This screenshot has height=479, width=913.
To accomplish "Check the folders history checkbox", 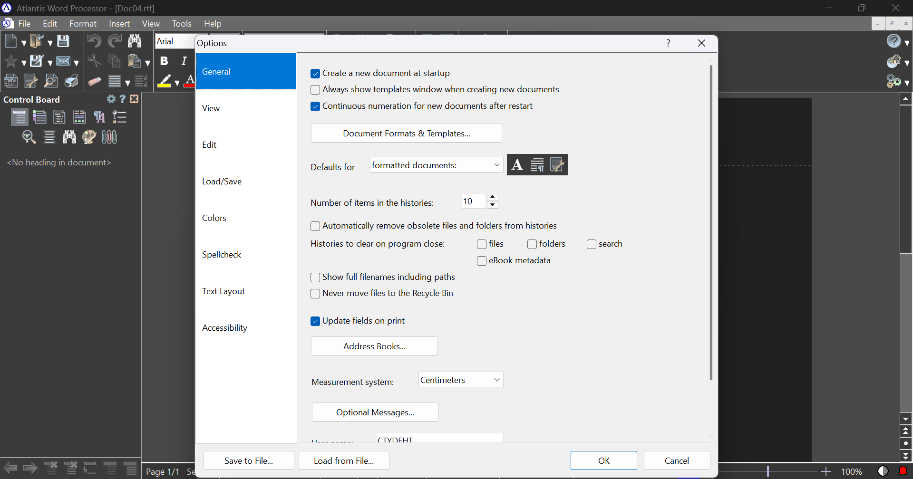I will click(x=532, y=244).
